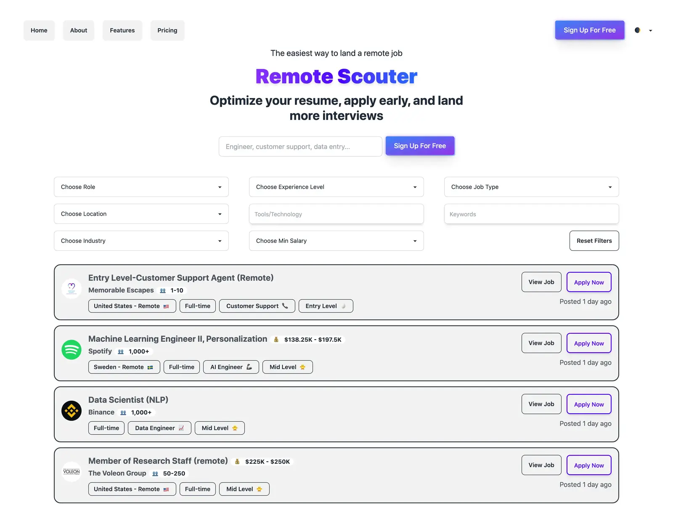Viewport: 673px width, 505px height.
Task: Apply now to the Data Scientist (NLP) job
Action: click(589, 404)
